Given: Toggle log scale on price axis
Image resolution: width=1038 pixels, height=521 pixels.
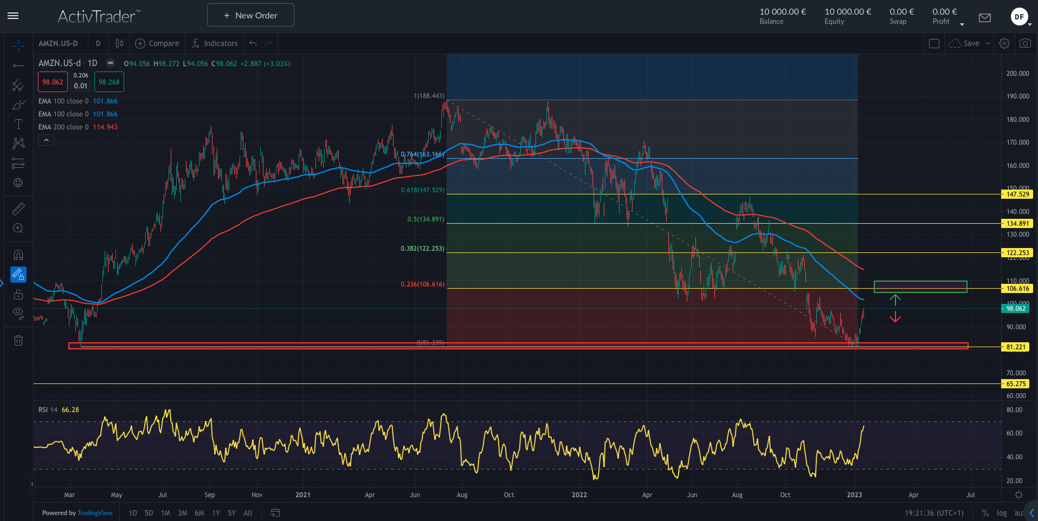Looking at the screenshot, I should click(1001, 513).
